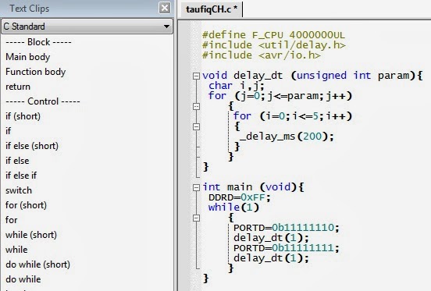Open the C Standard dropdown
The image size is (431, 291).
click(87, 27)
